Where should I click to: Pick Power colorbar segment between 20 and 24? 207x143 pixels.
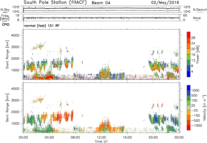tap(189, 46)
